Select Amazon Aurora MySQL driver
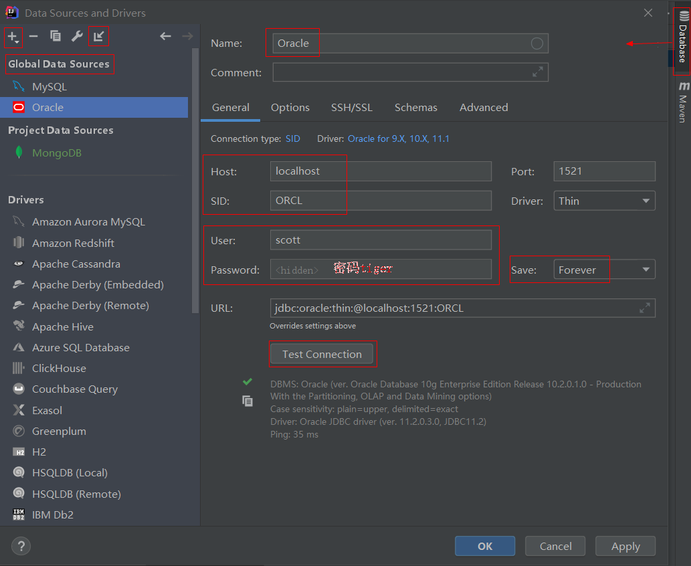 tap(94, 221)
